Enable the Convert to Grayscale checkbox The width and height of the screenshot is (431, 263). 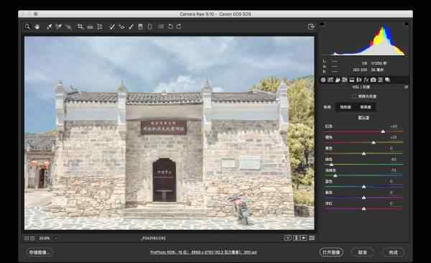click(x=353, y=96)
